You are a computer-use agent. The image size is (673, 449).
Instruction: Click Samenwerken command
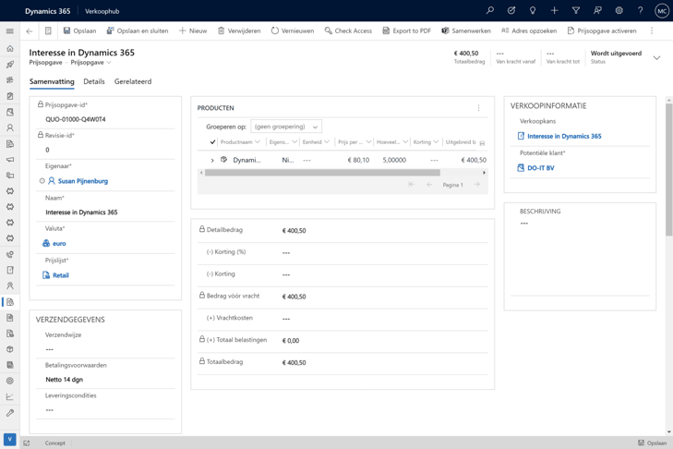466,30
